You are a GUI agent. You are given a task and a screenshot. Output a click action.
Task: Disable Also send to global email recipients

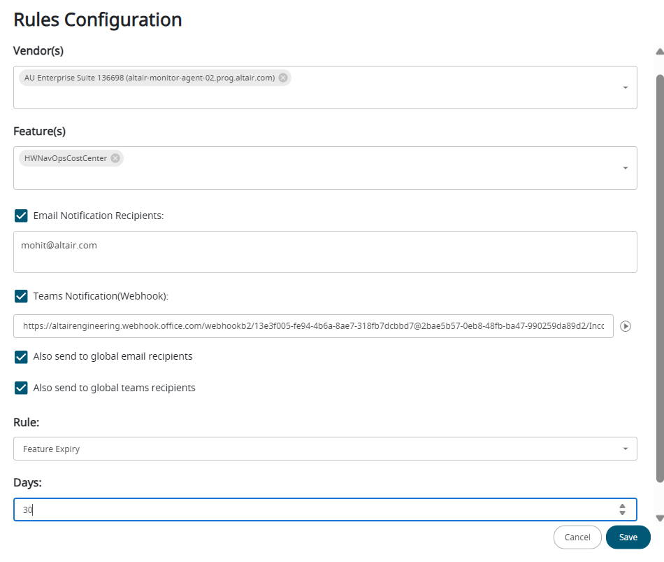[x=21, y=357]
